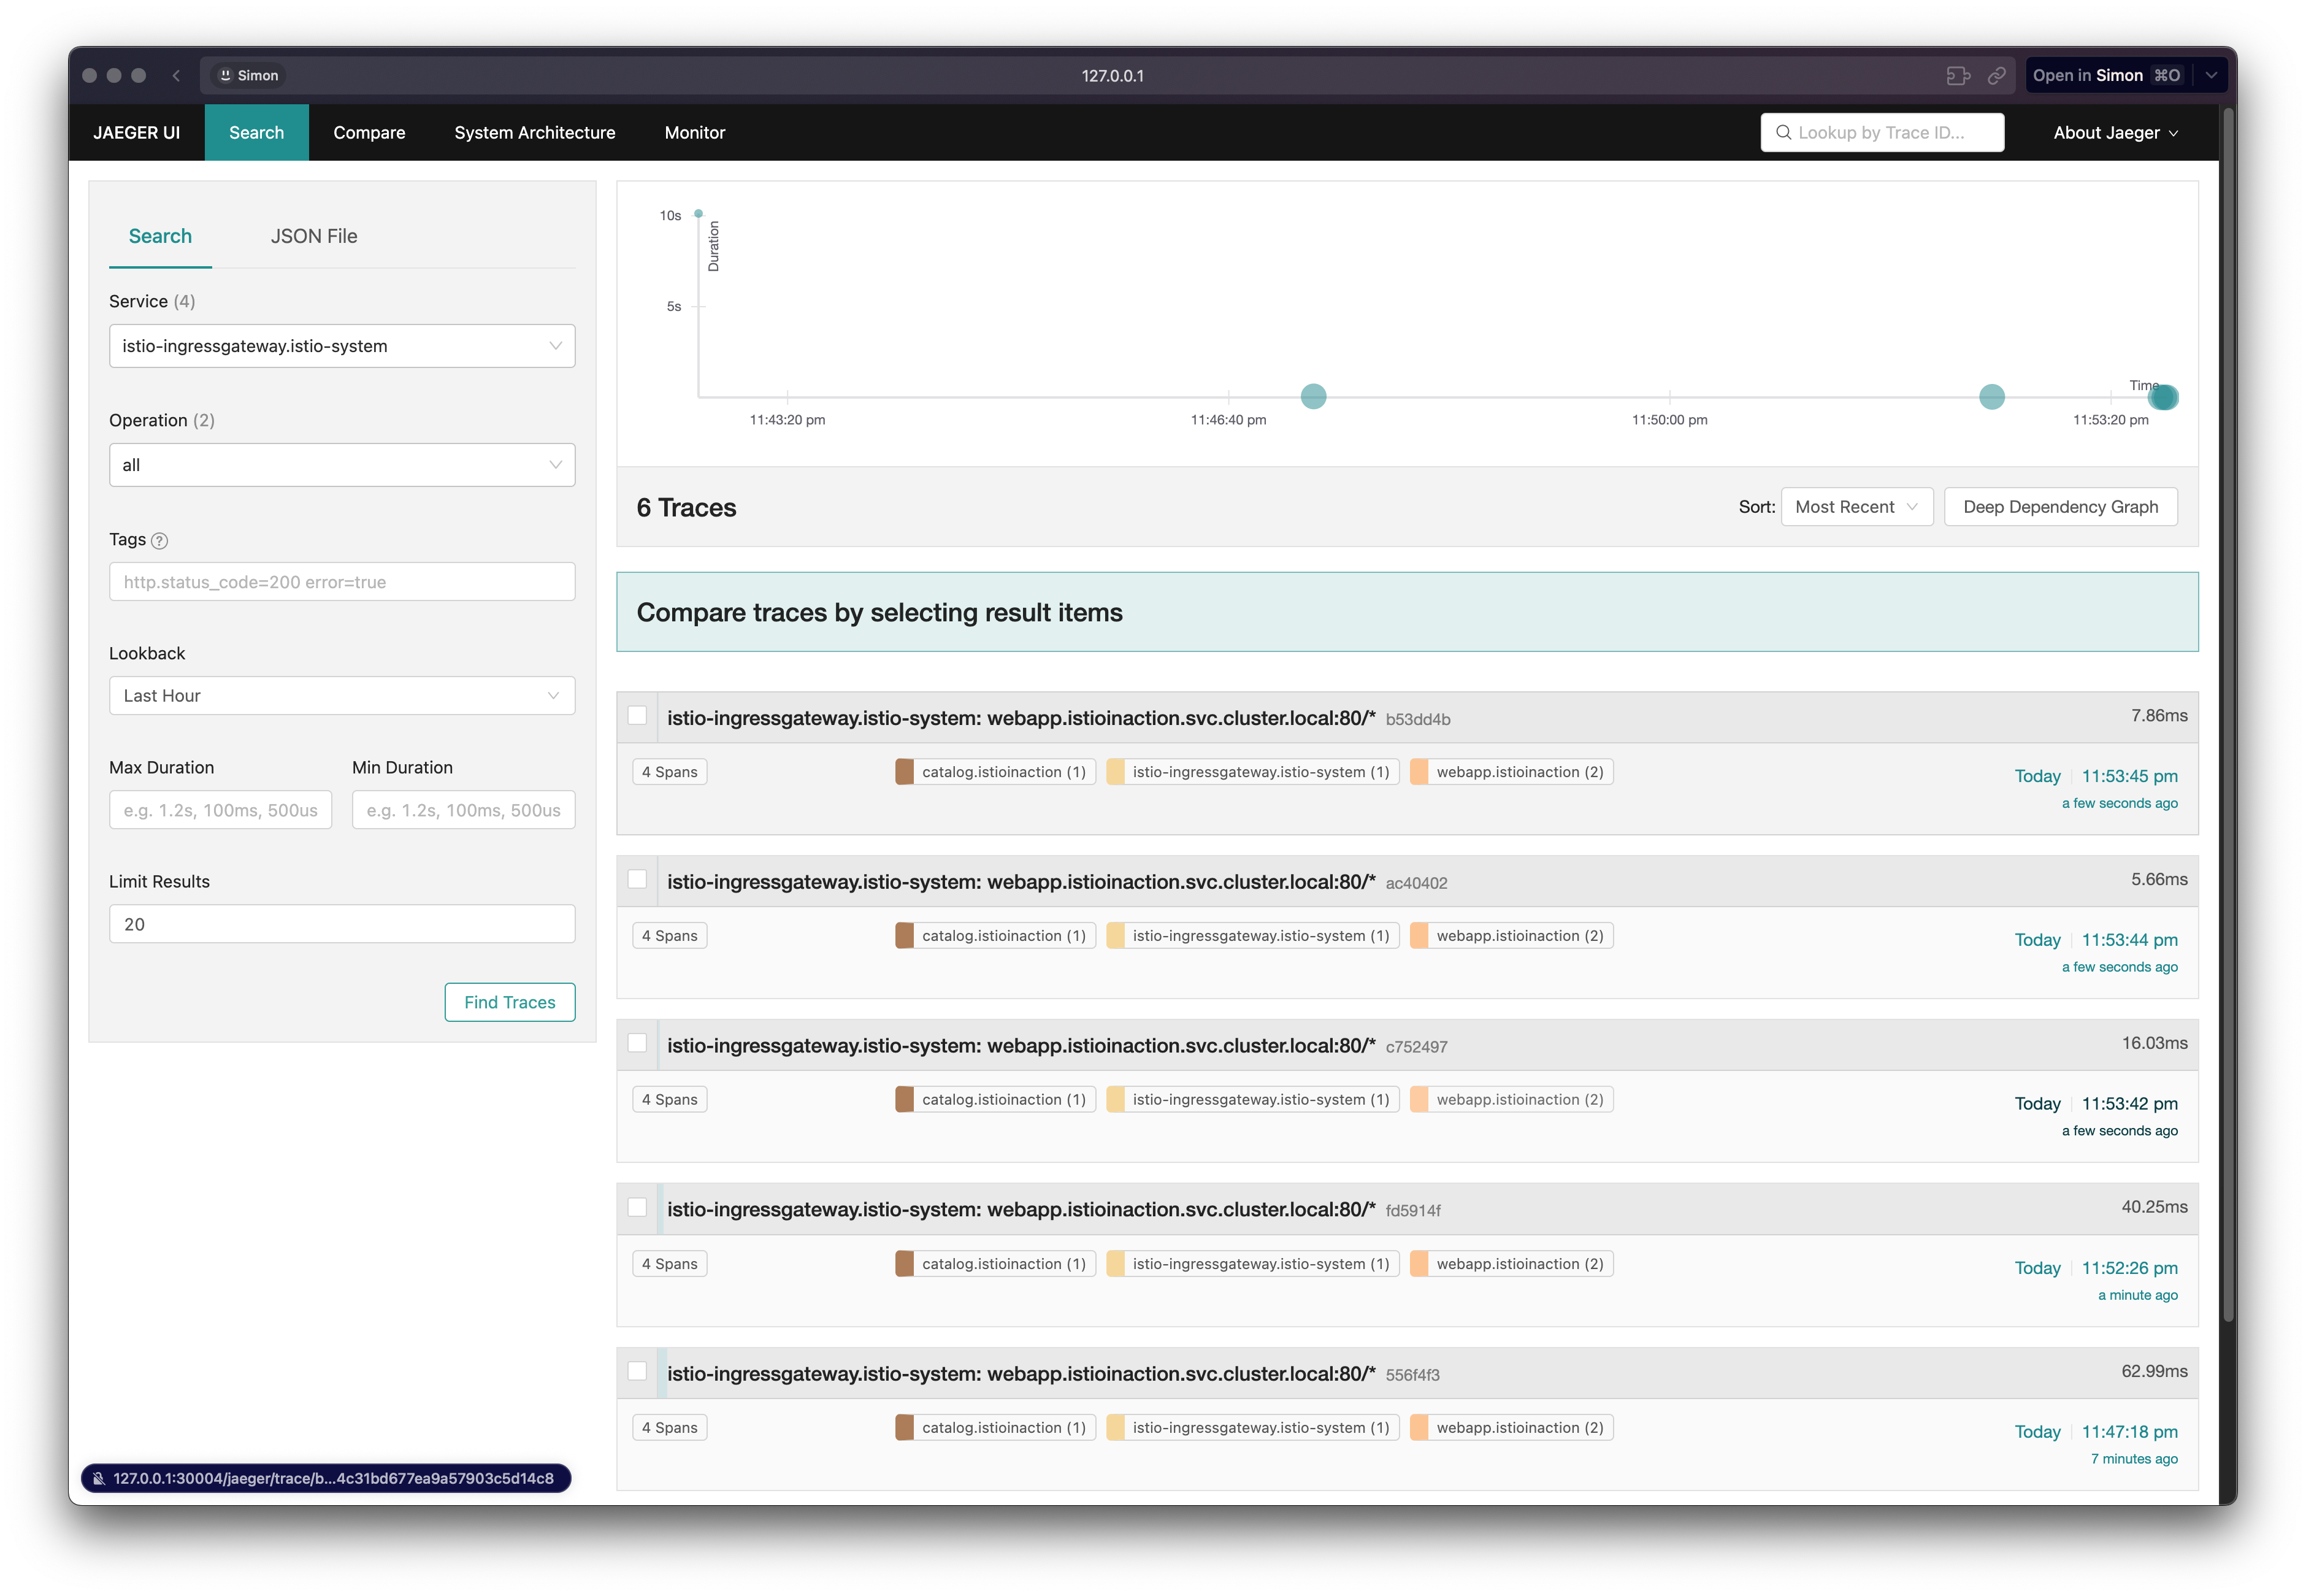Click the 7 minutes ago label
Image resolution: width=2306 pixels, height=1596 pixels.
click(2134, 1459)
